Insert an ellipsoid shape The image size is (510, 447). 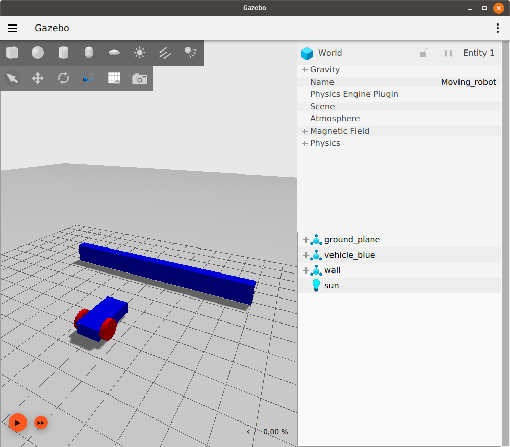pos(114,53)
